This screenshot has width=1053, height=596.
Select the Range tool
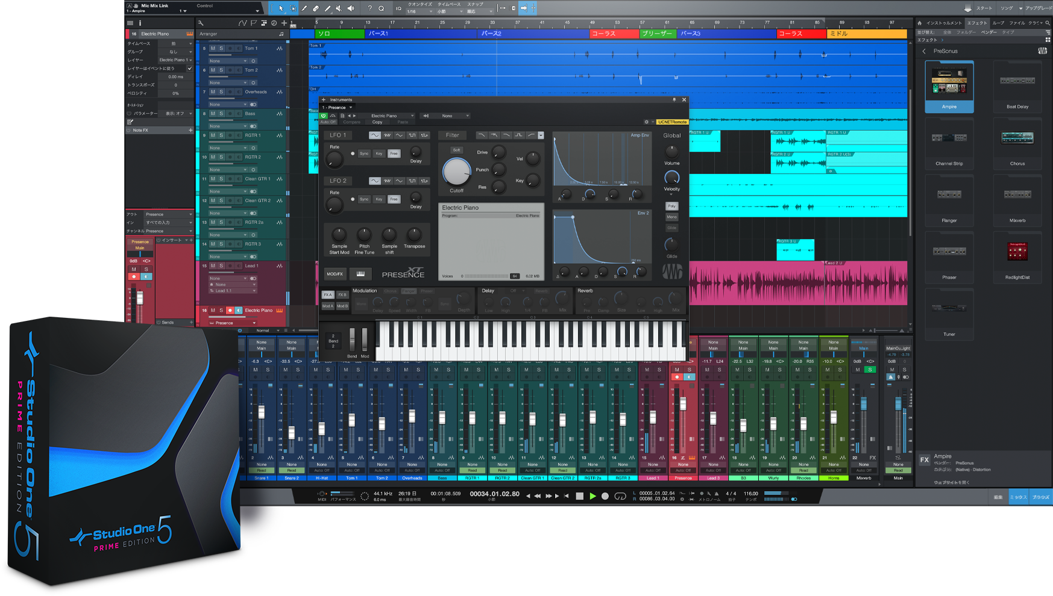(x=293, y=8)
